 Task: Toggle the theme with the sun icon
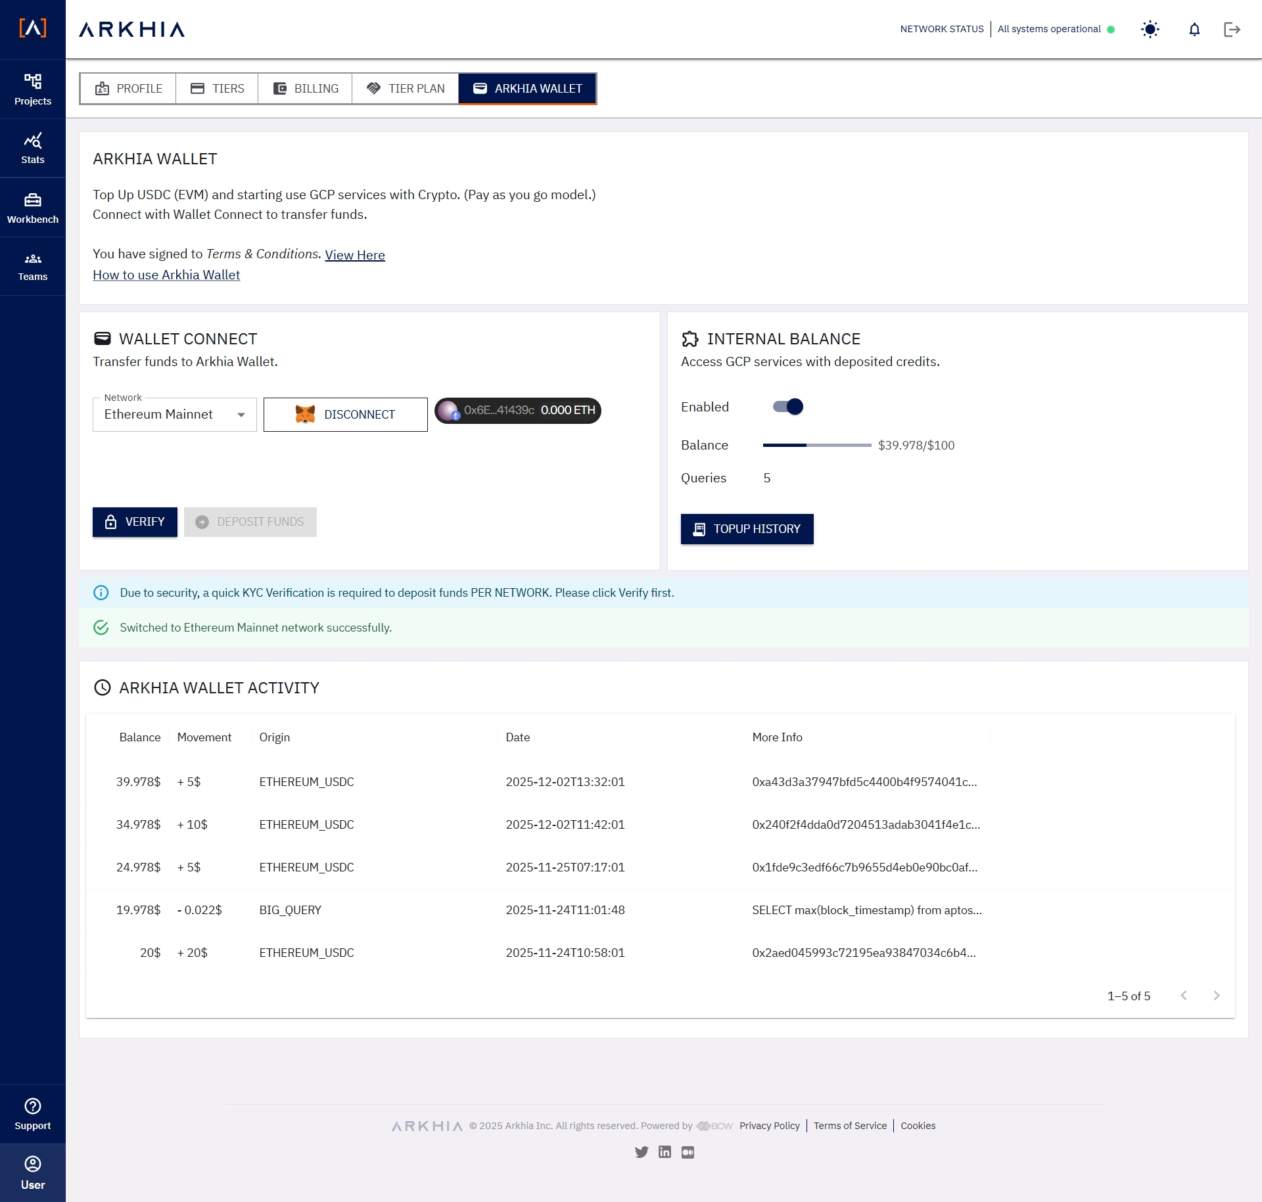(1150, 30)
